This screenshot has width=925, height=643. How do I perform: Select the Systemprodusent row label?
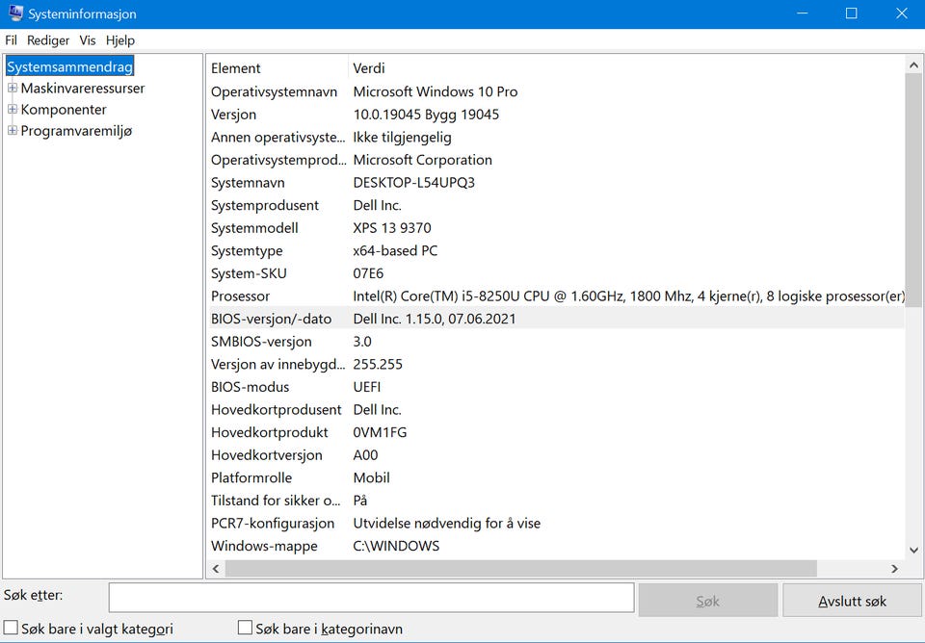coord(265,205)
